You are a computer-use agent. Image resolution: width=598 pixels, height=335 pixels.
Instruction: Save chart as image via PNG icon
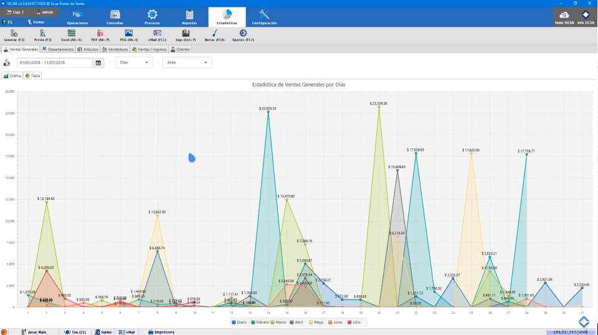pos(128,33)
